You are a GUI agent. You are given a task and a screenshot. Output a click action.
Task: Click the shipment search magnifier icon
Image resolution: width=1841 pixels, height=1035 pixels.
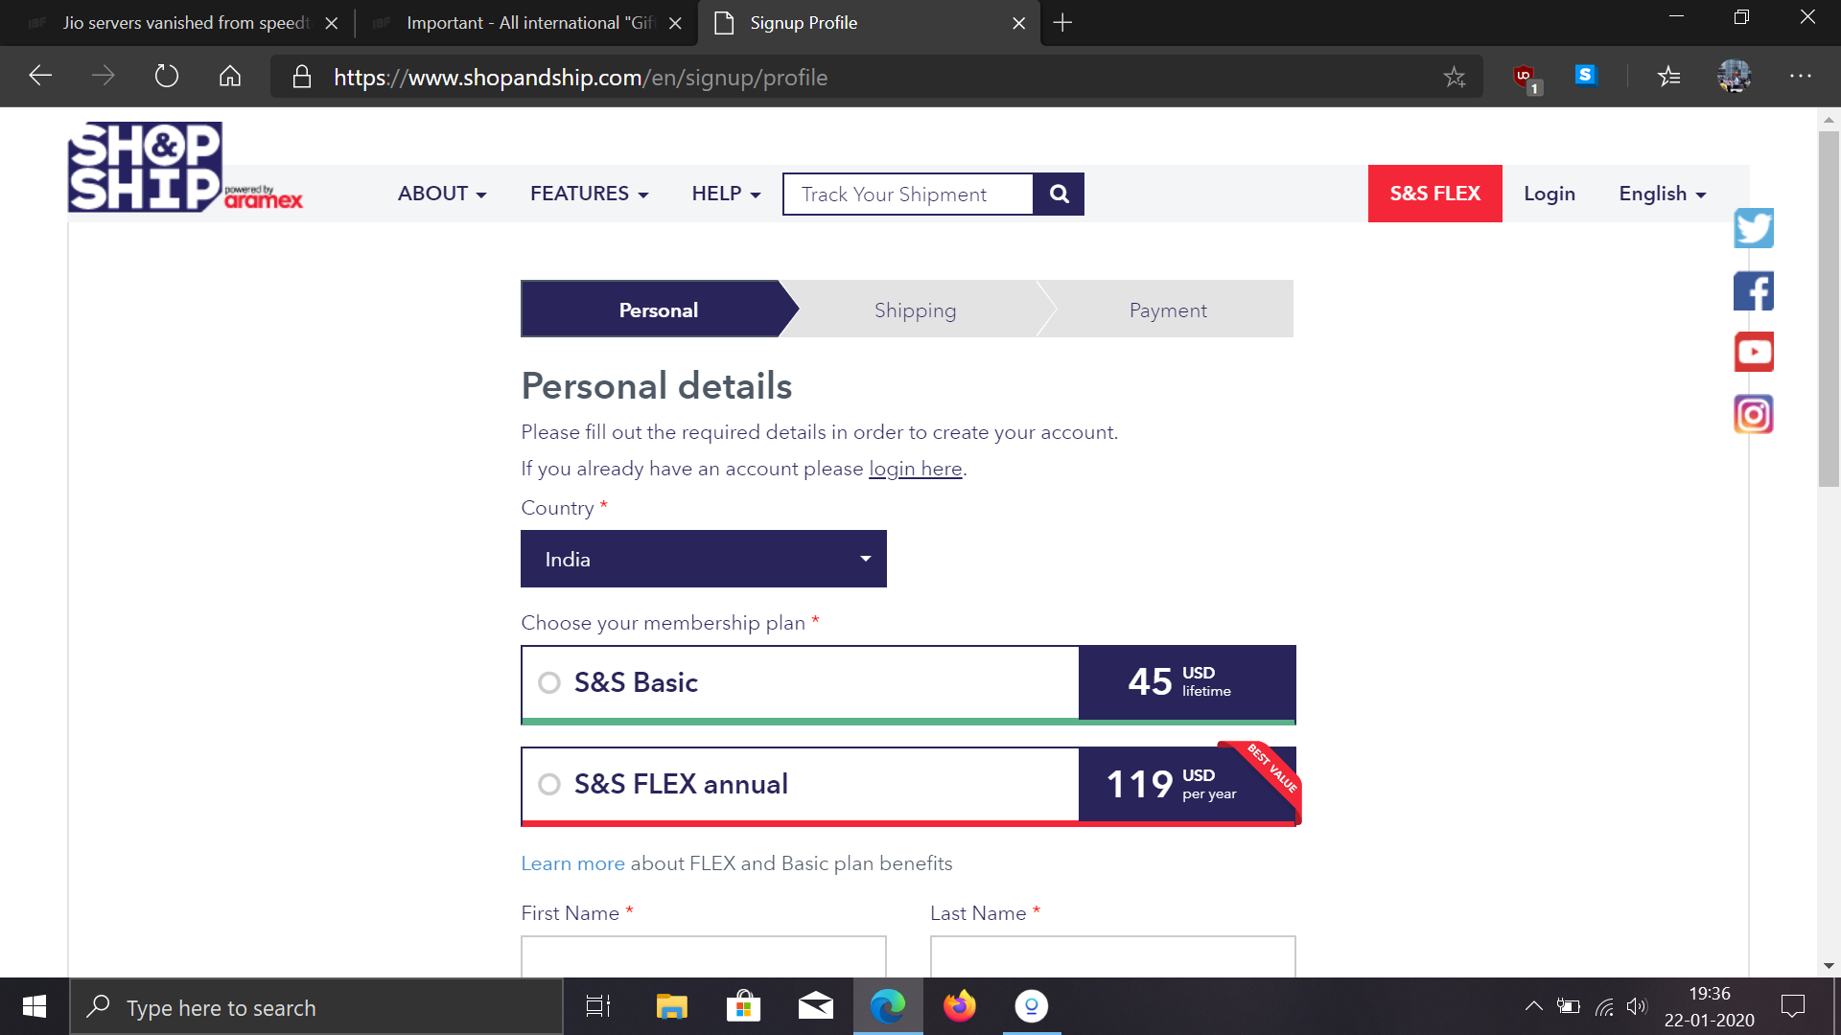pos(1059,194)
